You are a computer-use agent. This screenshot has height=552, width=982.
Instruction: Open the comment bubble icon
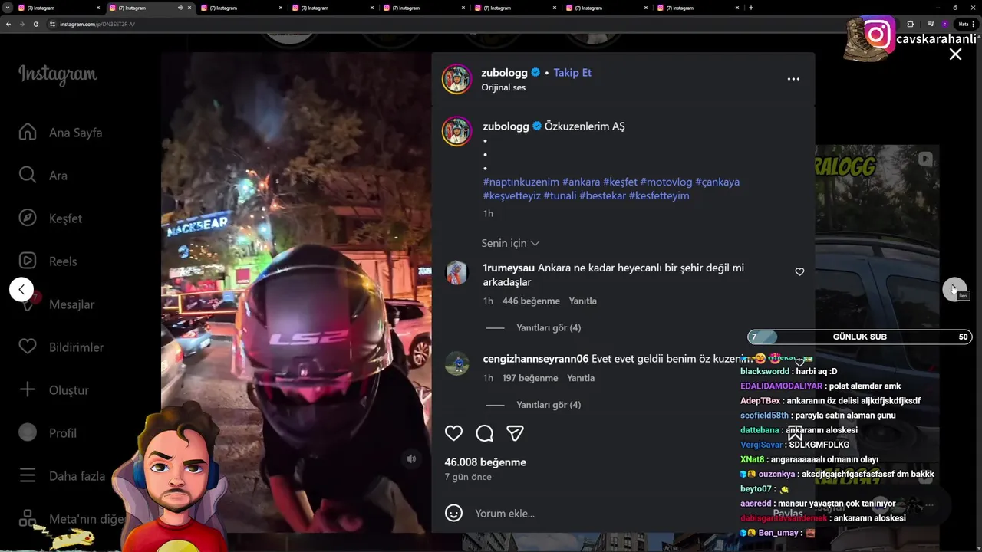(x=484, y=433)
